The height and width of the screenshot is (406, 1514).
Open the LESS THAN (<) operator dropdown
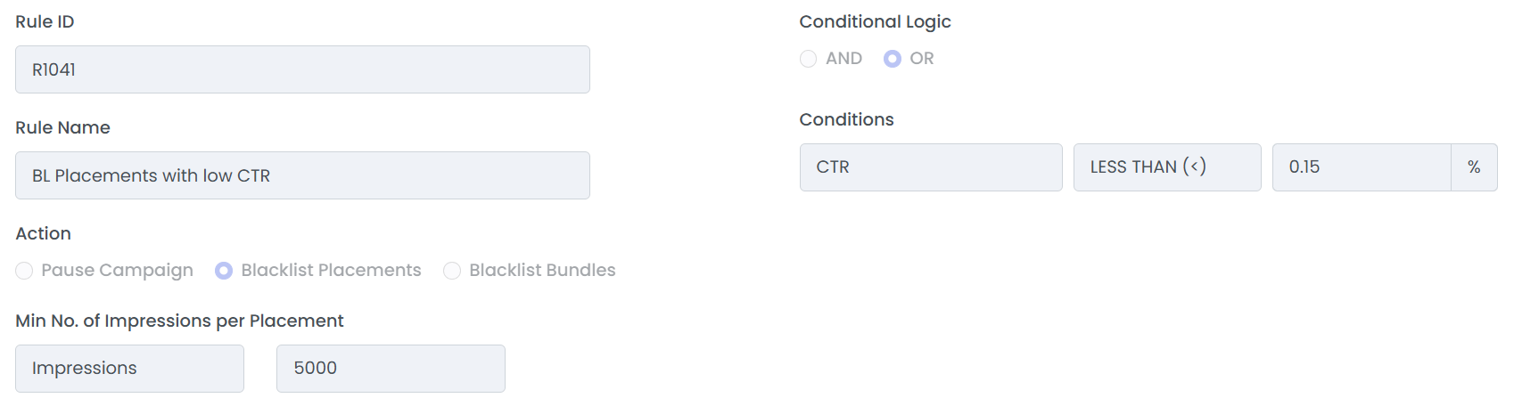point(1166,167)
